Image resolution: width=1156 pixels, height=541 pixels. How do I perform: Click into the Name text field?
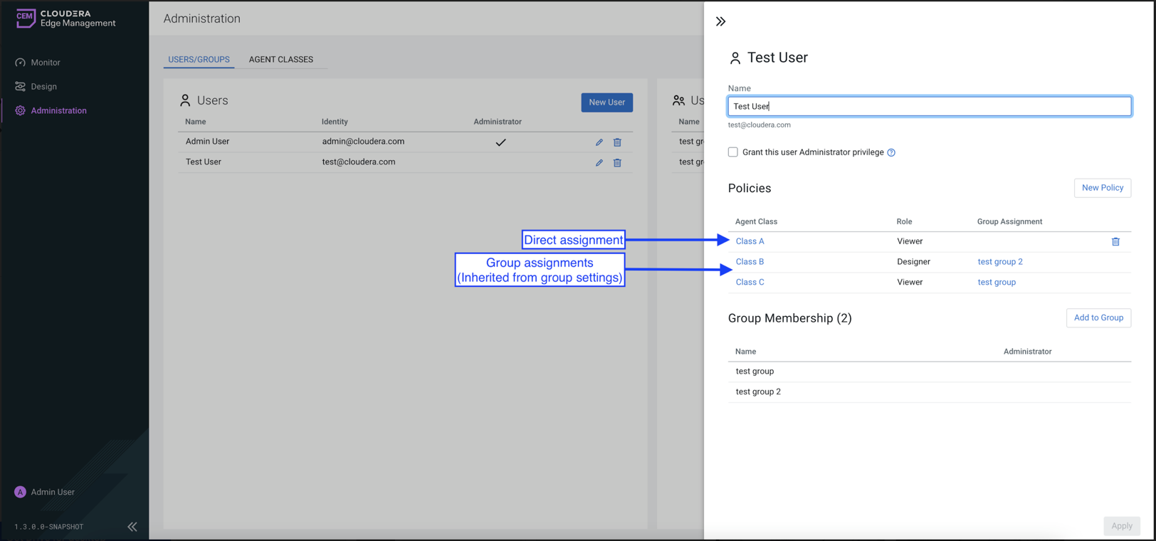pos(929,107)
